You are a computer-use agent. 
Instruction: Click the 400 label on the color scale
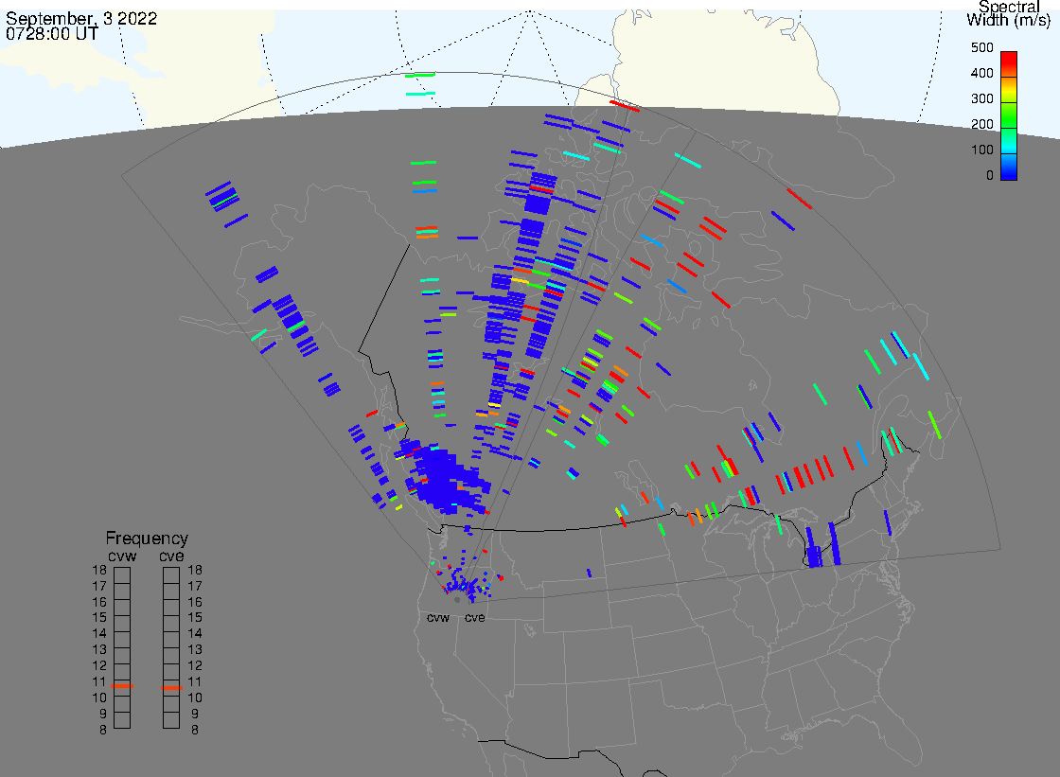(982, 73)
